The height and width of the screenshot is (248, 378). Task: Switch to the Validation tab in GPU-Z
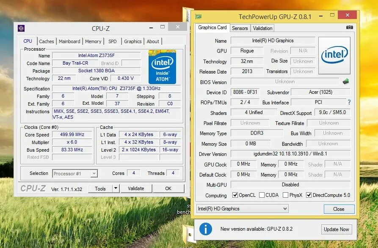[262, 28]
